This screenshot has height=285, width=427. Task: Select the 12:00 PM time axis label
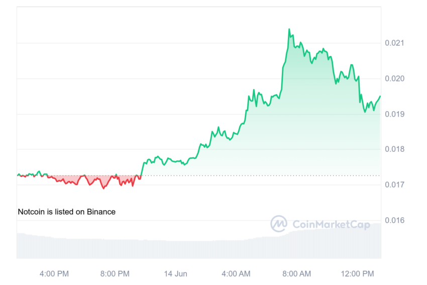point(357,273)
